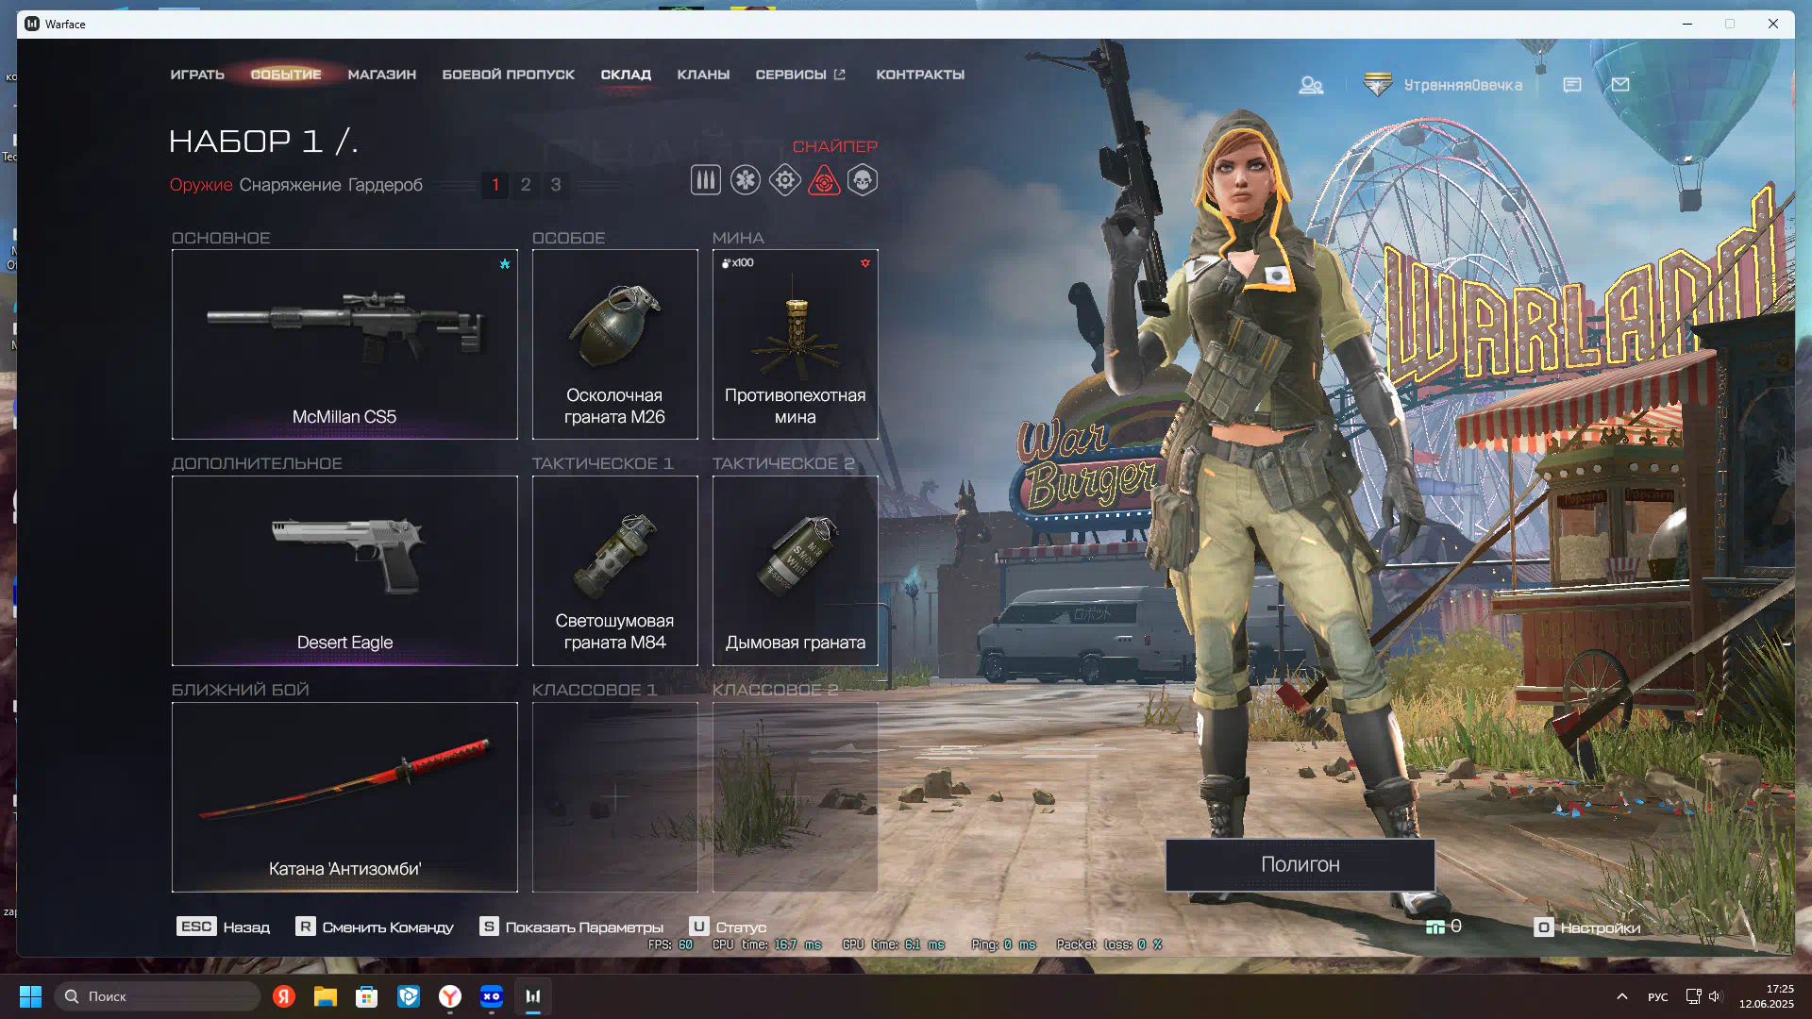The width and height of the screenshot is (1812, 1019).
Task: Open the СОБЫТИЕ menu
Action: (x=286, y=75)
